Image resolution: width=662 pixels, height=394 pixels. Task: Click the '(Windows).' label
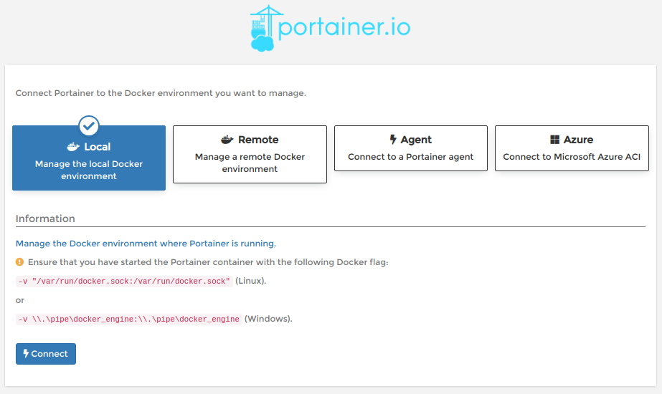pyautogui.click(x=268, y=319)
